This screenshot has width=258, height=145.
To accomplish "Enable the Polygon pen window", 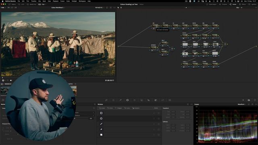I will pyautogui.click(x=101, y=124).
